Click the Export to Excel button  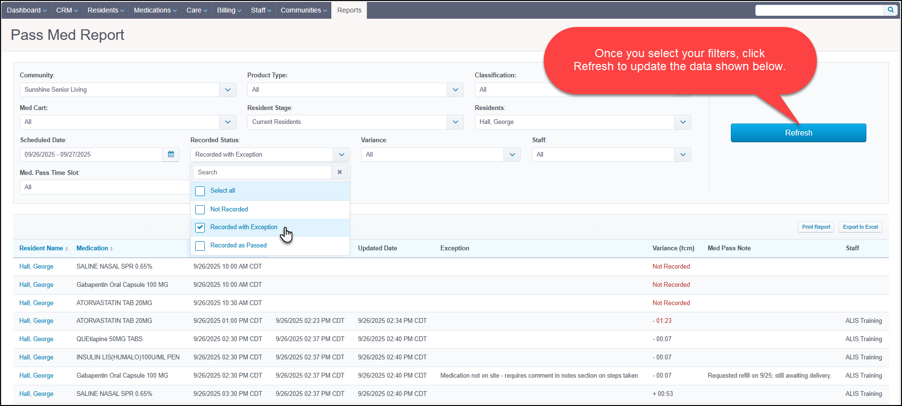pyautogui.click(x=860, y=227)
